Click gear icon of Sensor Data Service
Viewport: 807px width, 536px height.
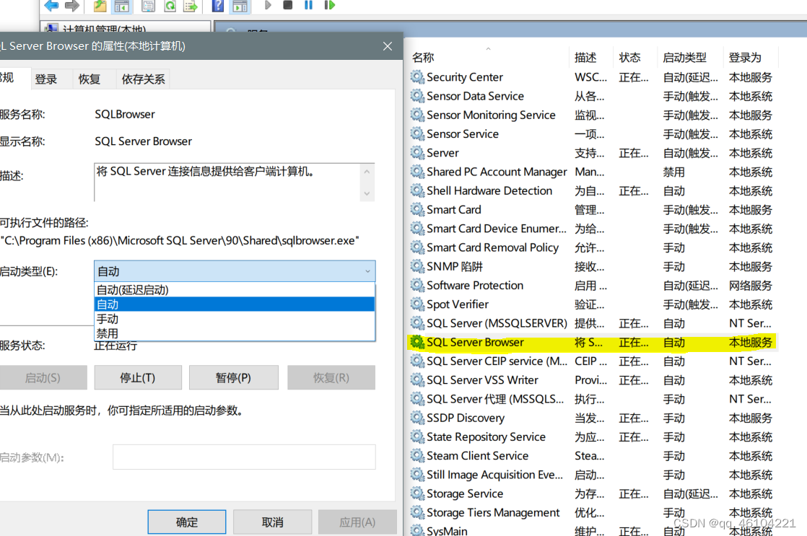point(417,96)
